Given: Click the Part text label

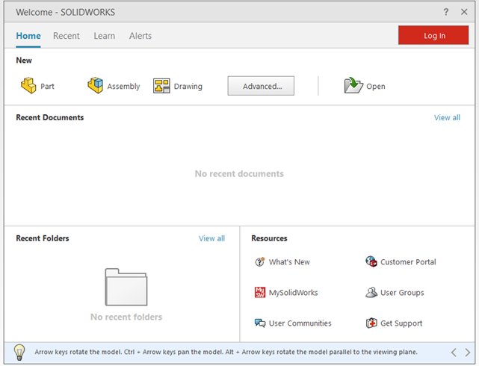Looking at the screenshot, I should (x=47, y=87).
